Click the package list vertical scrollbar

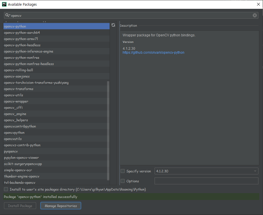coord(108,131)
